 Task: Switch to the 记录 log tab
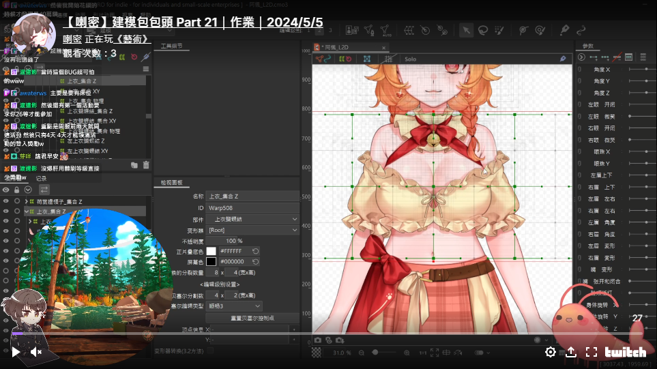(x=41, y=178)
